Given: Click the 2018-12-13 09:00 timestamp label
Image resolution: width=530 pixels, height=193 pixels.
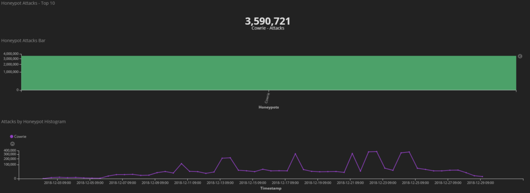Looking at the screenshot, I should [220, 183].
